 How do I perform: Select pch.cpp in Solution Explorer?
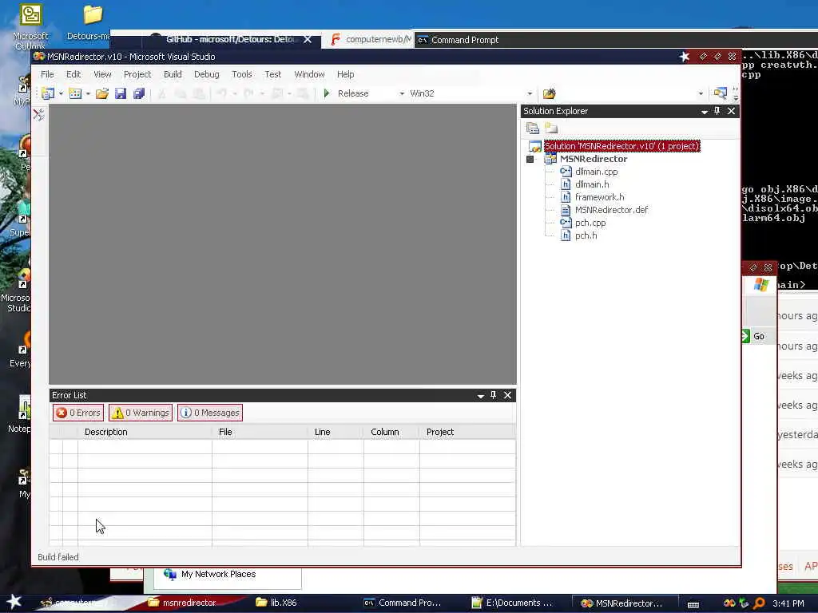pos(590,223)
